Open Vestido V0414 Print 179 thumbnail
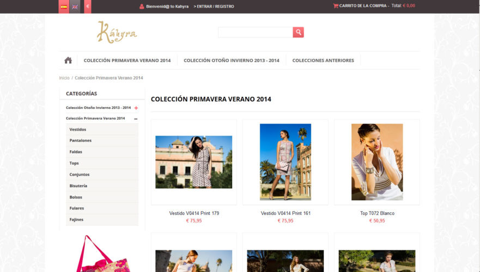This screenshot has width=480, height=272. pyautogui.click(x=194, y=162)
